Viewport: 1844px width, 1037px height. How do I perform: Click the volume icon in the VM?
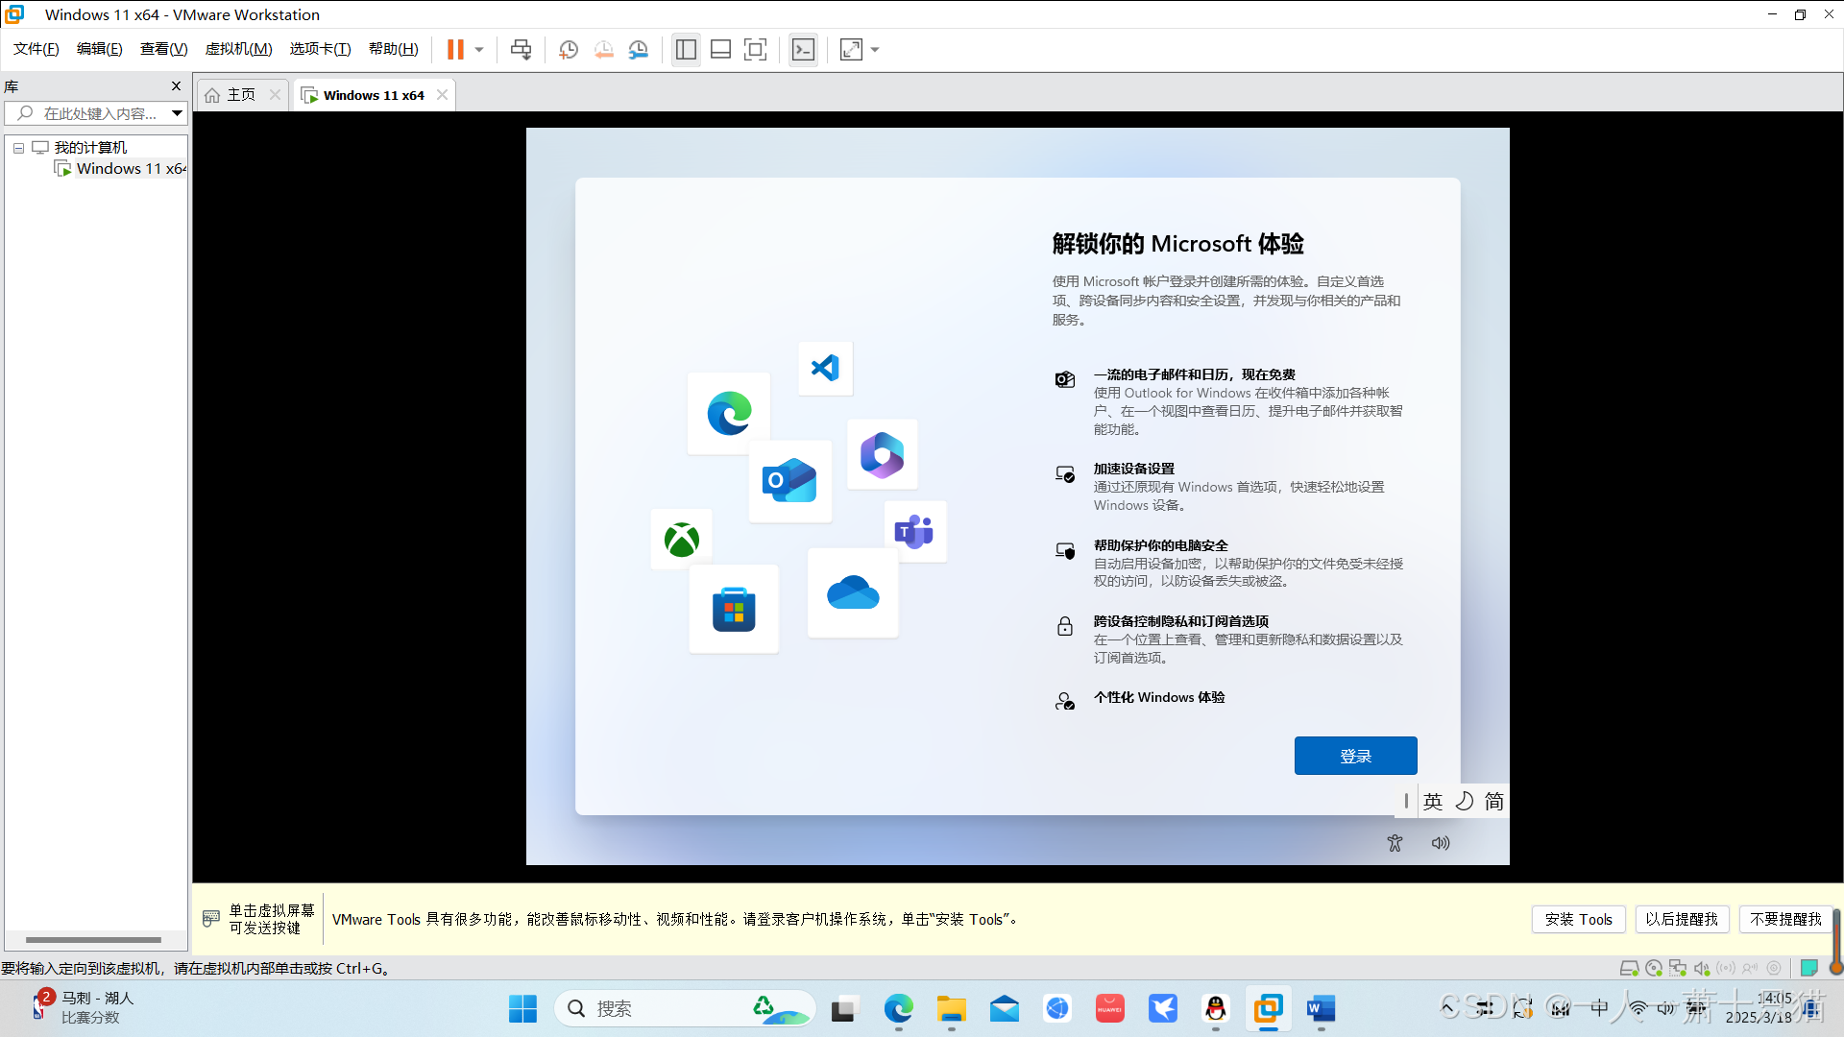1441,843
